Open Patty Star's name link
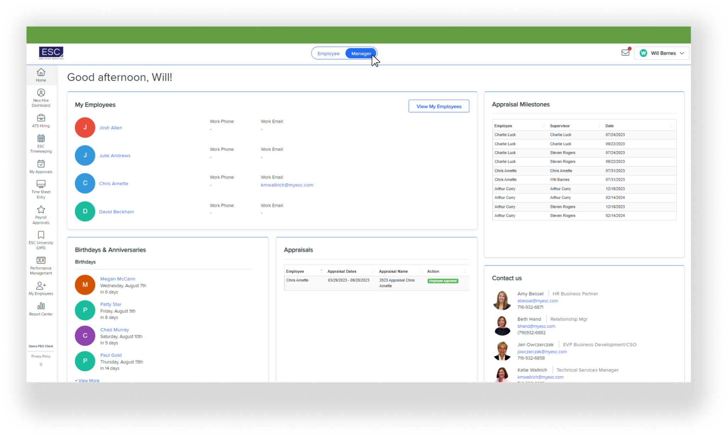The image size is (728, 437). (x=111, y=304)
